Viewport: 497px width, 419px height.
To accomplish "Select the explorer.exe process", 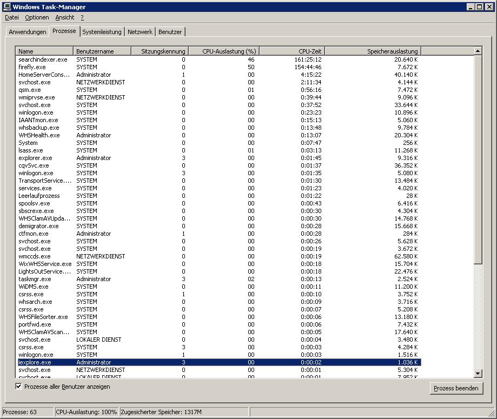I will click(220, 158).
